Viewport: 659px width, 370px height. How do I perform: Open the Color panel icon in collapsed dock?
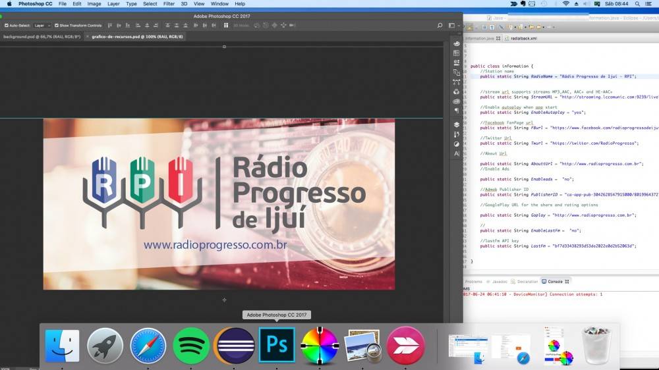click(x=457, y=43)
